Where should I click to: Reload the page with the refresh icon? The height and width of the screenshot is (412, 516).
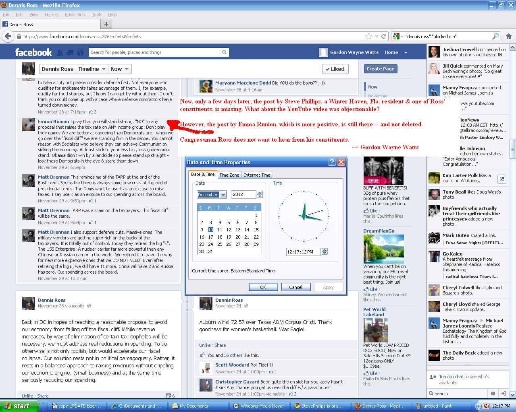[x=384, y=36]
